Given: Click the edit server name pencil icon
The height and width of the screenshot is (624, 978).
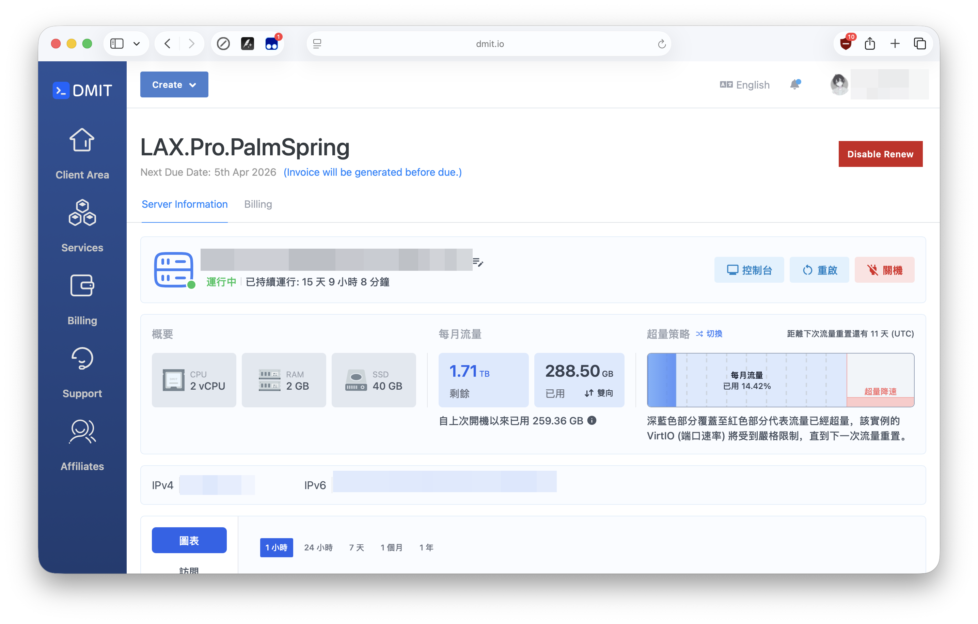Looking at the screenshot, I should coord(478,262).
